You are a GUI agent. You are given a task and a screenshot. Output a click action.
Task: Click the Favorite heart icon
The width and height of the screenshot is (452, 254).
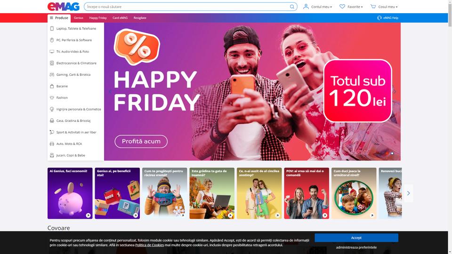click(x=342, y=6)
